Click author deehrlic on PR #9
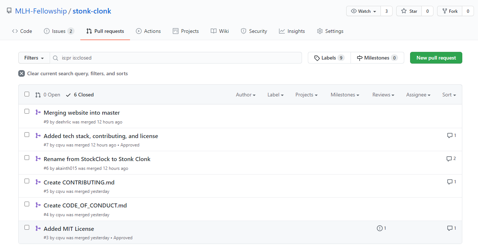Viewport: 478px width, 252px height. click(x=64, y=122)
